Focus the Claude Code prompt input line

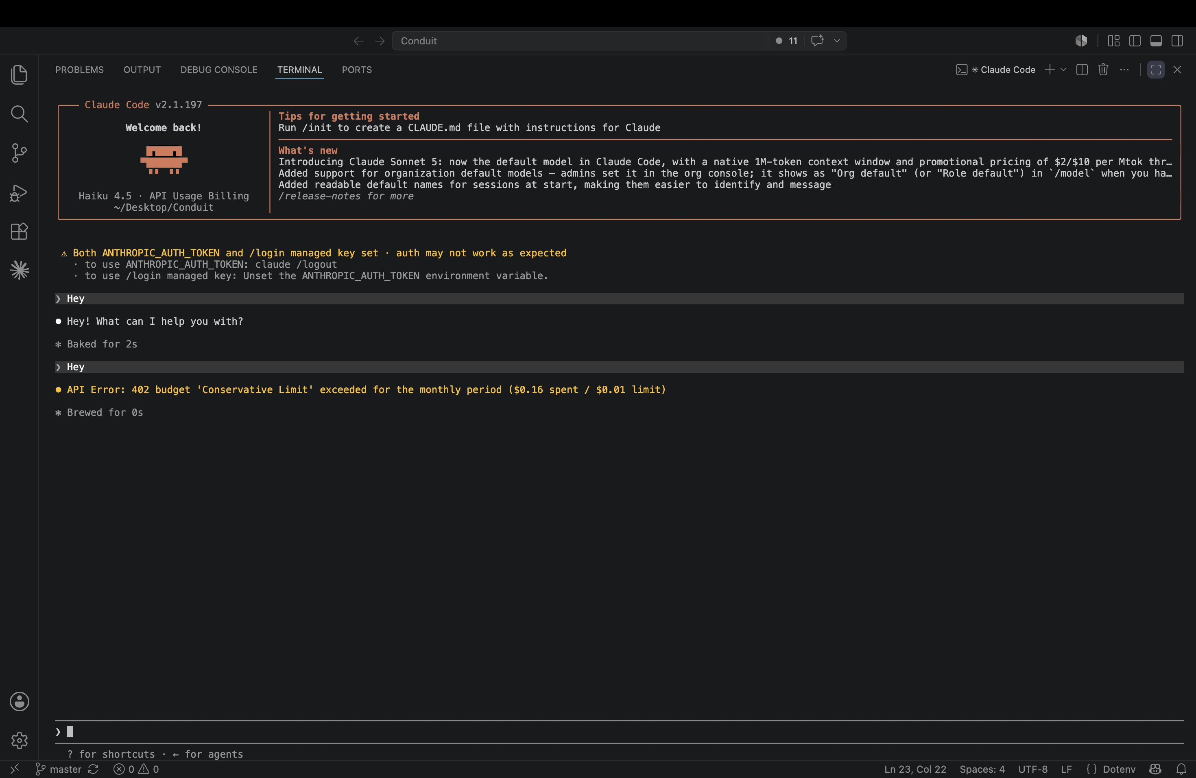(619, 732)
